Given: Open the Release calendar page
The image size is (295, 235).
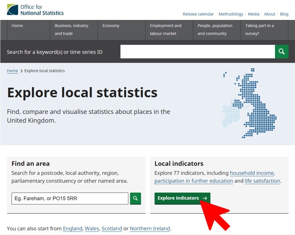Looking at the screenshot, I should point(198,14).
